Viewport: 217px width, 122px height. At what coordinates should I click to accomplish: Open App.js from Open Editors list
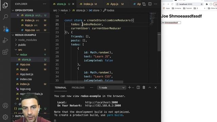pos(29,25)
